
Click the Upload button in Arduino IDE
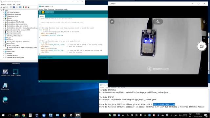pos(43,12)
